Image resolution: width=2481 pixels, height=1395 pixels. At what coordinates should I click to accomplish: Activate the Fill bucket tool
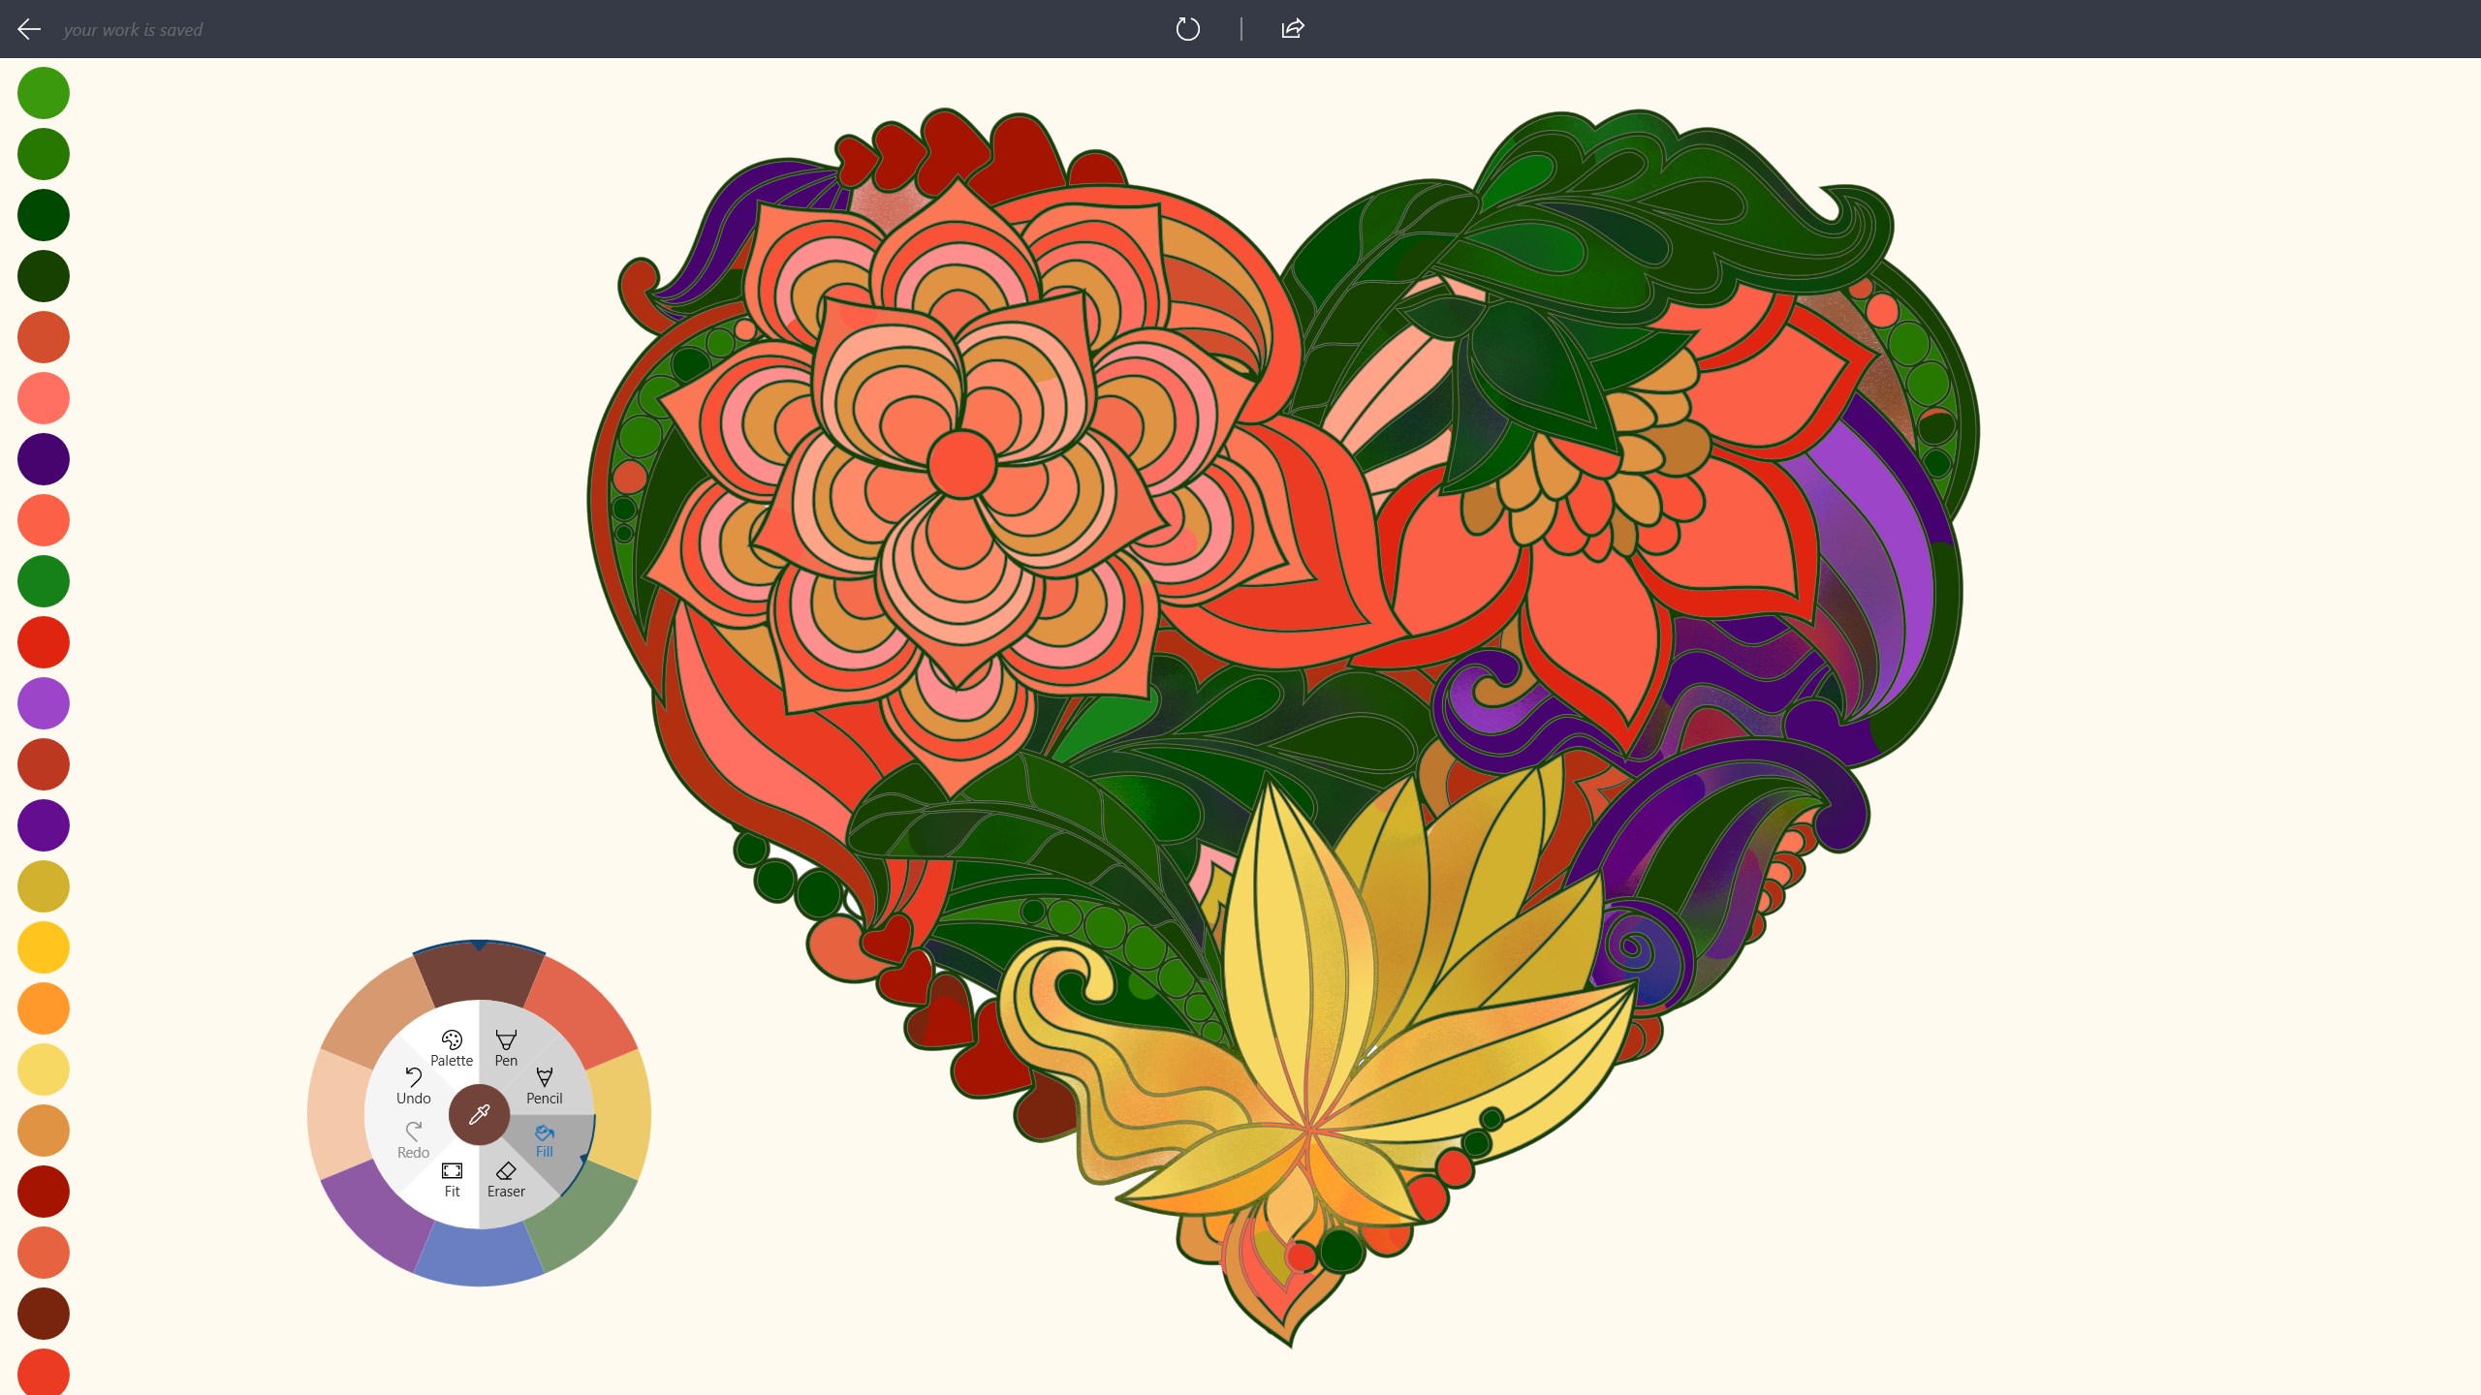pyautogui.click(x=544, y=1141)
